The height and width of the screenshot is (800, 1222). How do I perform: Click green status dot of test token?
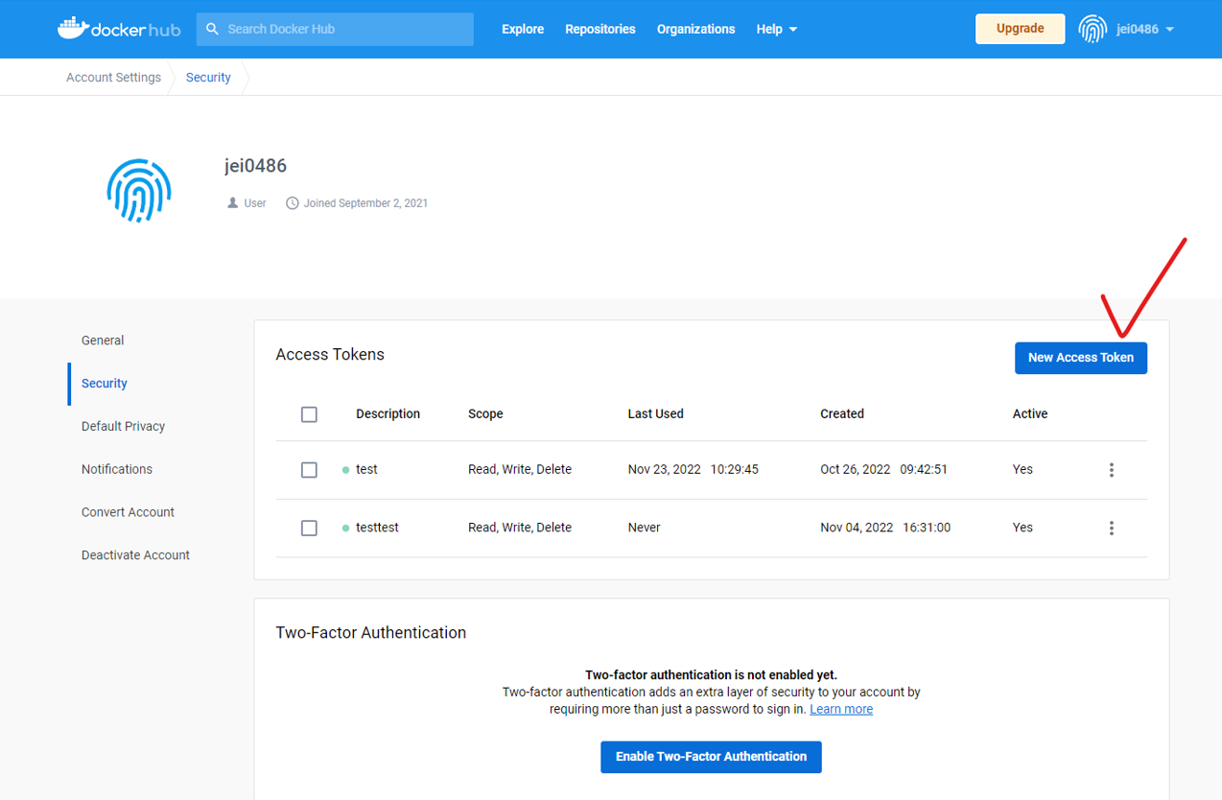click(x=345, y=470)
